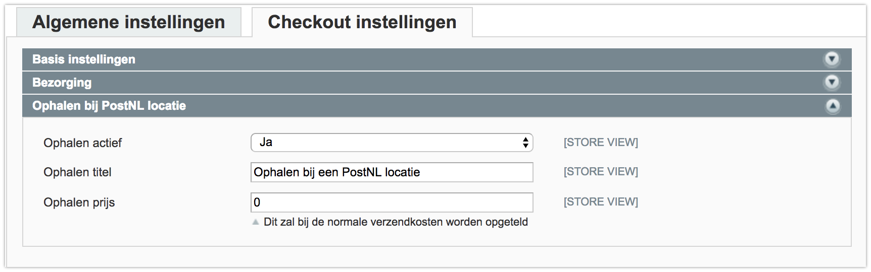The width and height of the screenshot is (871, 272).
Task: Select the Checkout instellingen tab
Action: click(x=362, y=22)
